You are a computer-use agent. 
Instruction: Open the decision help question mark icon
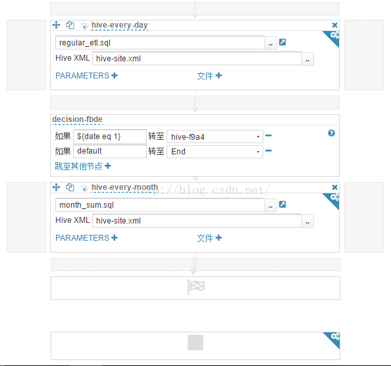pos(331,133)
